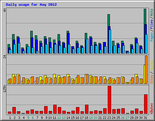Screen dimensions: 155x121
Task: Click the yellow Visits bar for day 29
Action: [x=136, y=75]
